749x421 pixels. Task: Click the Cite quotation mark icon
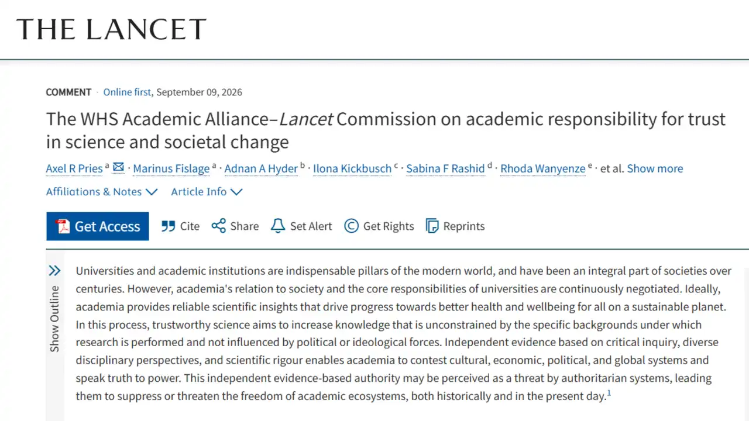[168, 226]
